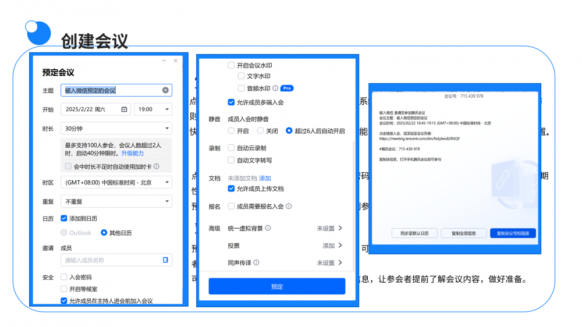Click the 会议号: 715 439 978 text
The image size is (582, 327).
464,96
